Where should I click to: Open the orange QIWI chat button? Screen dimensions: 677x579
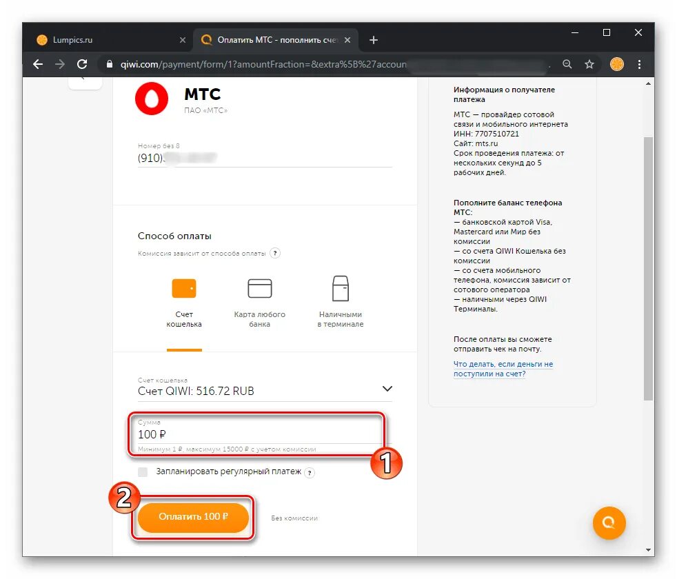(609, 522)
